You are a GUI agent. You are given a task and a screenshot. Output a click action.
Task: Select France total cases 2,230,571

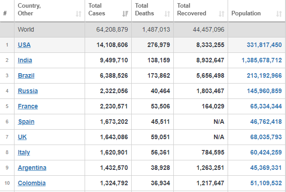pos(114,106)
